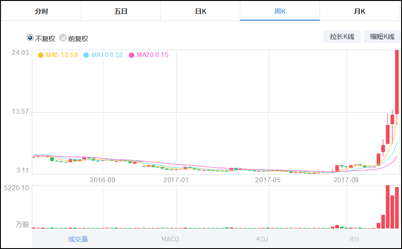This screenshot has height=249, width=402.
Task: Click the blue MA10 legend dot
Action: pos(86,55)
